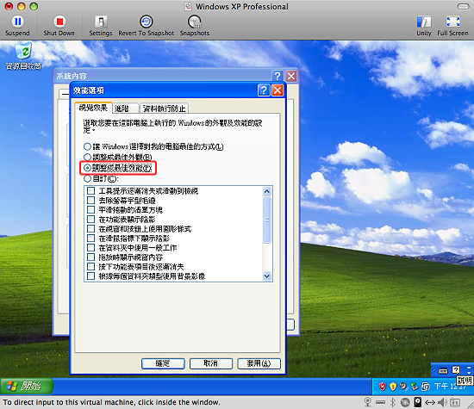
Task: Toggle the Mac window toolbar pill button
Action: coord(463,6)
